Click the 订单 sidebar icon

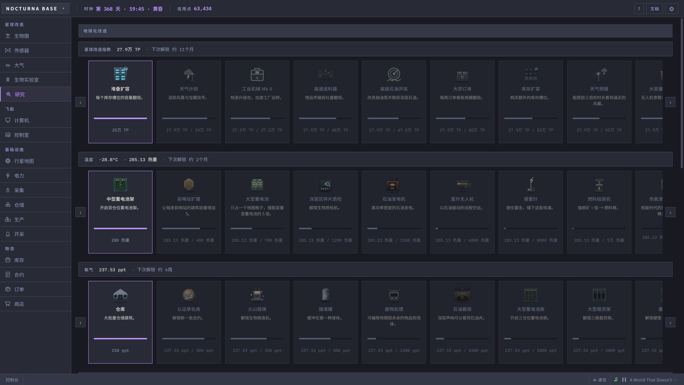pyautogui.click(x=8, y=289)
